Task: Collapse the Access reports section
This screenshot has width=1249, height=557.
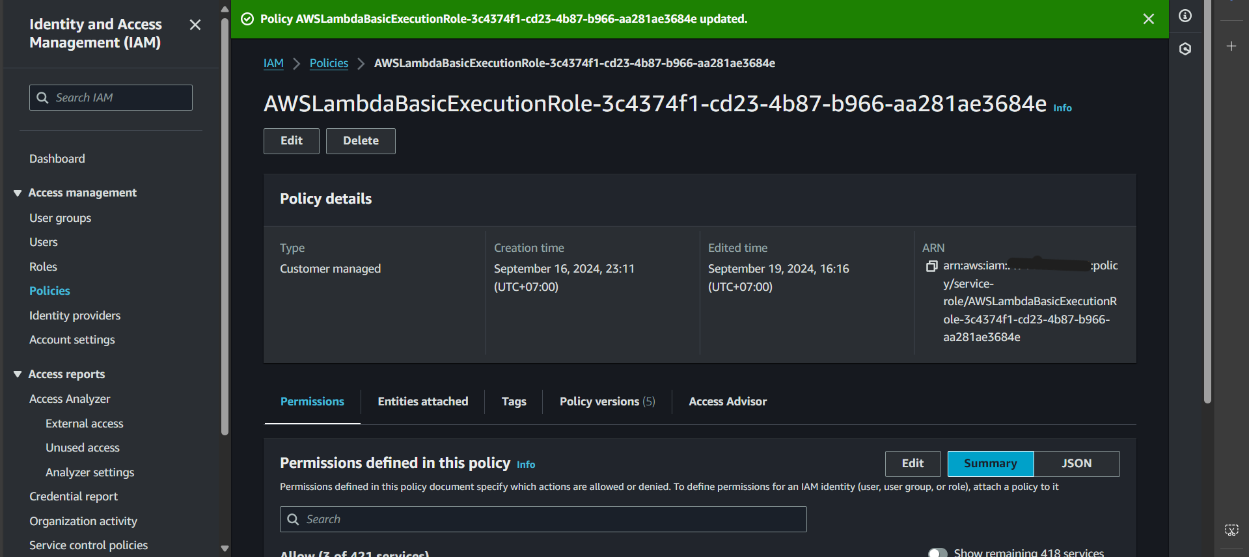Action: 18,374
